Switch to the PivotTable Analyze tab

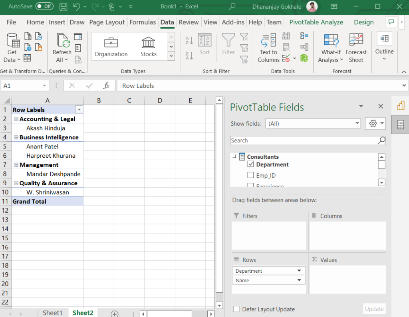click(x=316, y=22)
